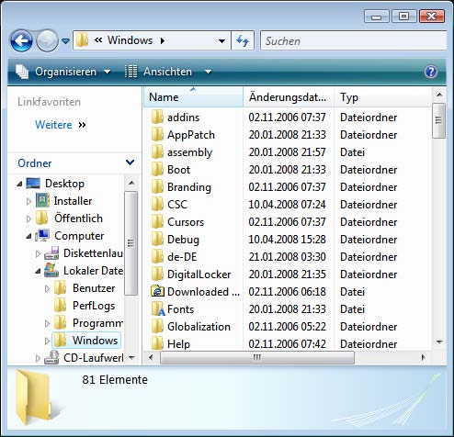Viewport: 454px width, 437px height.
Task: Click the folder tree scroll down arrow
Action: coord(131,357)
